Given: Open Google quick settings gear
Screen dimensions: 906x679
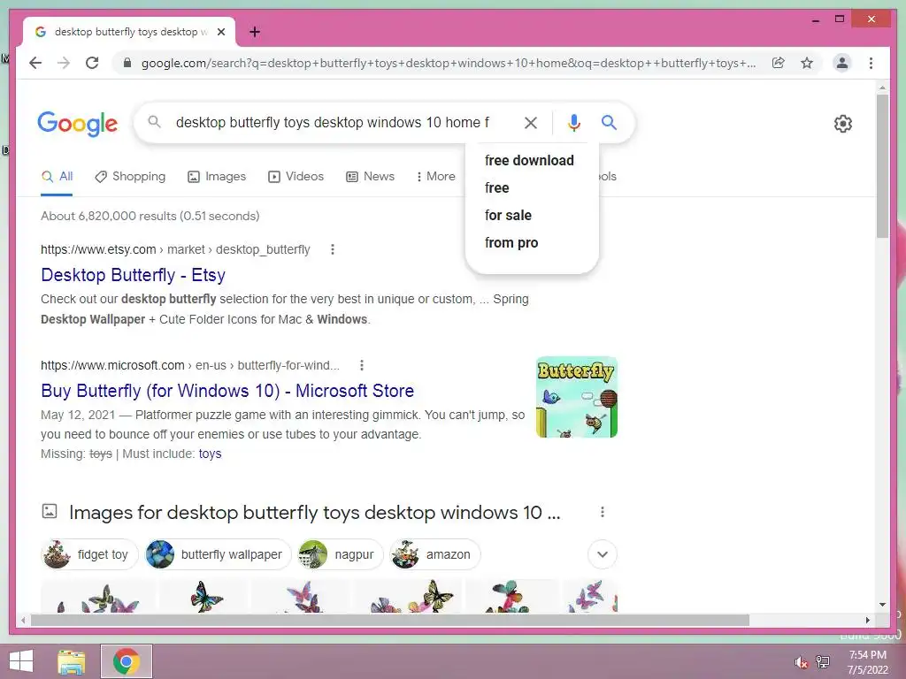Looking at the screenshot, I should pos(842,124).
